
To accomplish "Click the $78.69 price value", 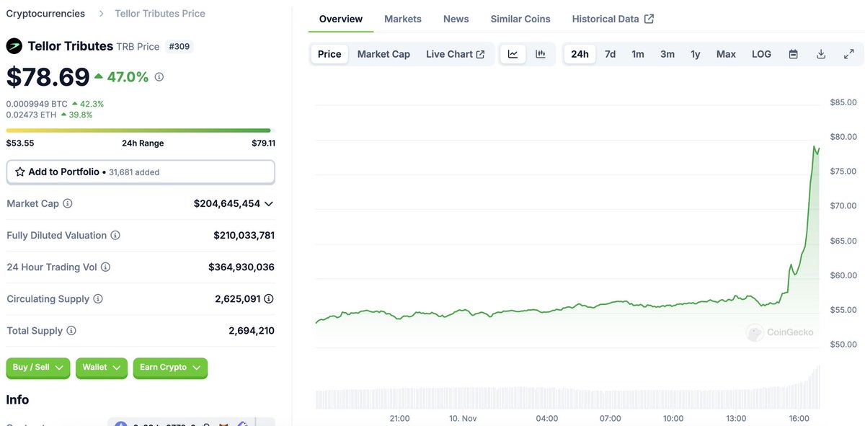I will (x=48, y=76).
